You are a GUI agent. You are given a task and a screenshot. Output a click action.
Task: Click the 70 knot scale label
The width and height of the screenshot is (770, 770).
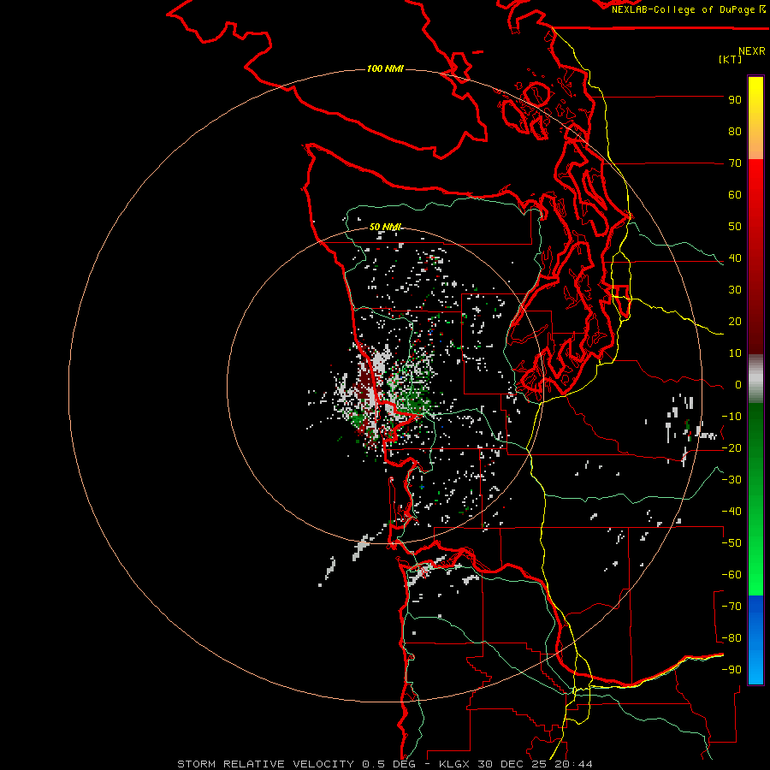click(735, 163)
